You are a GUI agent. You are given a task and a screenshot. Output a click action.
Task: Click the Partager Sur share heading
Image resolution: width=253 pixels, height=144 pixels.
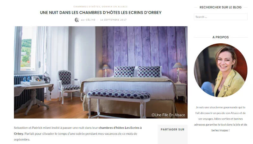[x=172, y=129]
